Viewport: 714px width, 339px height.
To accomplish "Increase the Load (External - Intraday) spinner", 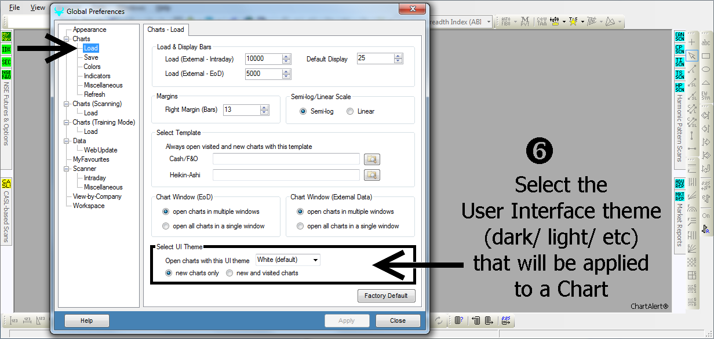I will 286,56.
